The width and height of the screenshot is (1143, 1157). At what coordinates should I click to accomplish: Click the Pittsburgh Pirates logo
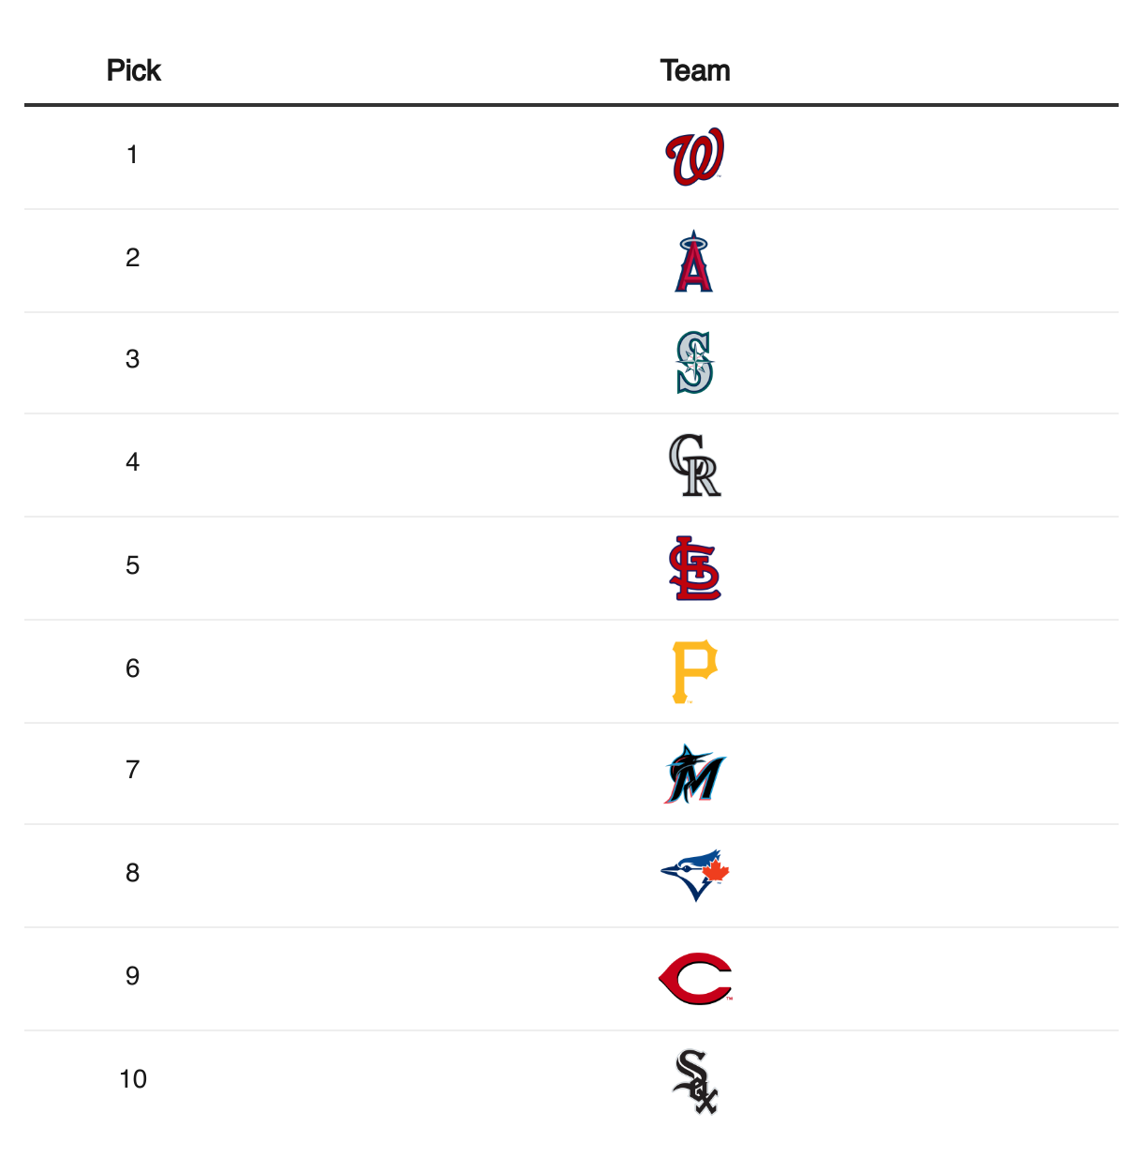pos(694,671)
